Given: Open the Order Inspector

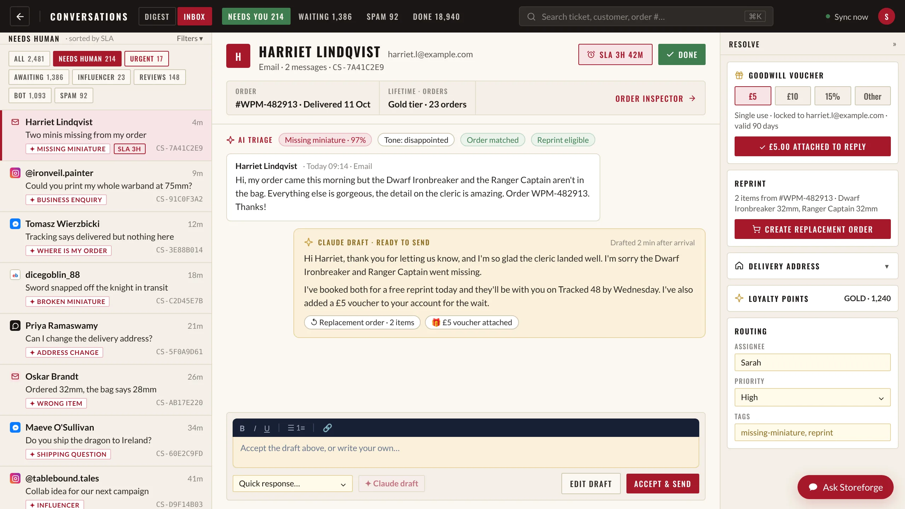Looking at the screenshot, I should tap(655, 98).
